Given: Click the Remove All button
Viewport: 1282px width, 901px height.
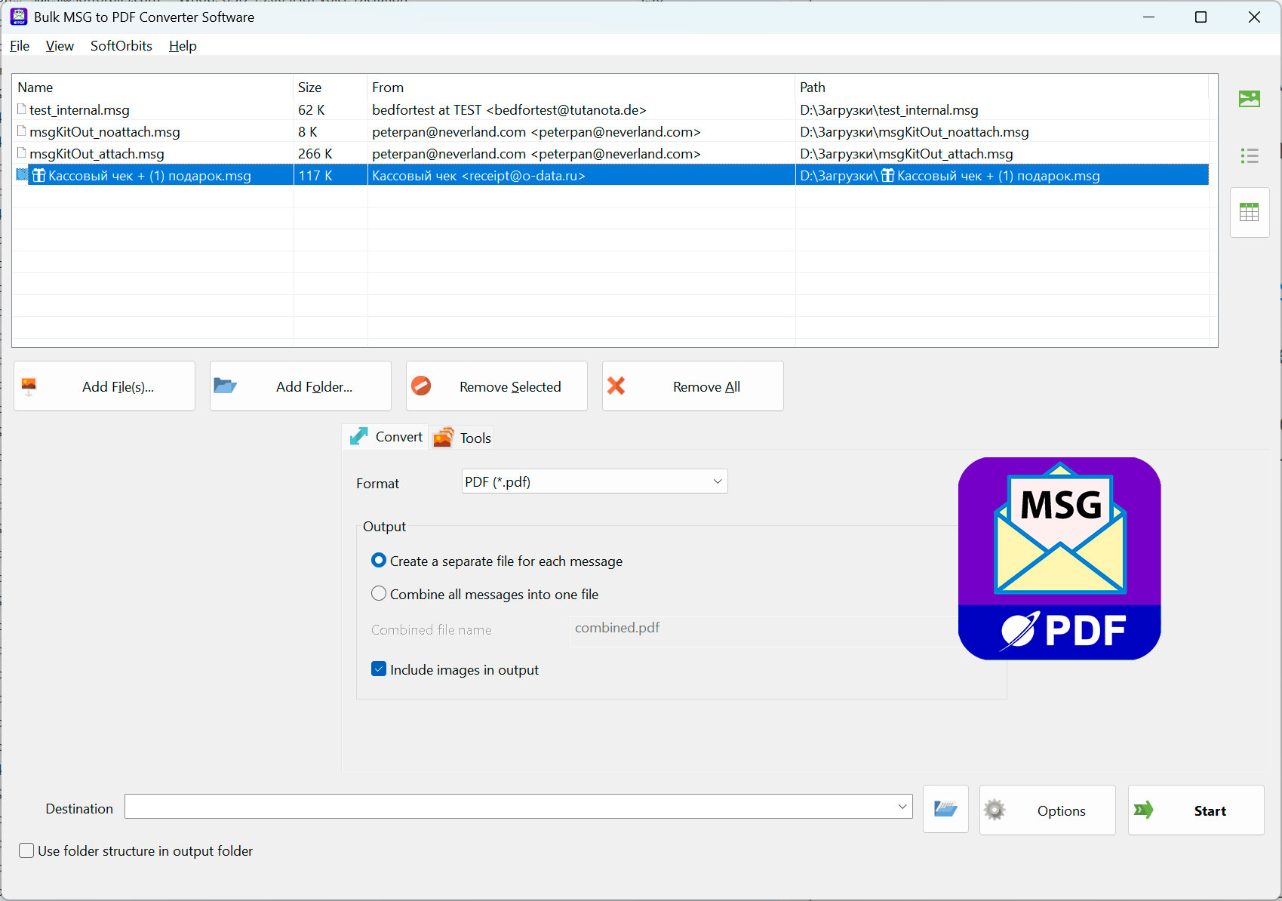Looking at the screenshot, I should tap(693, 386).
